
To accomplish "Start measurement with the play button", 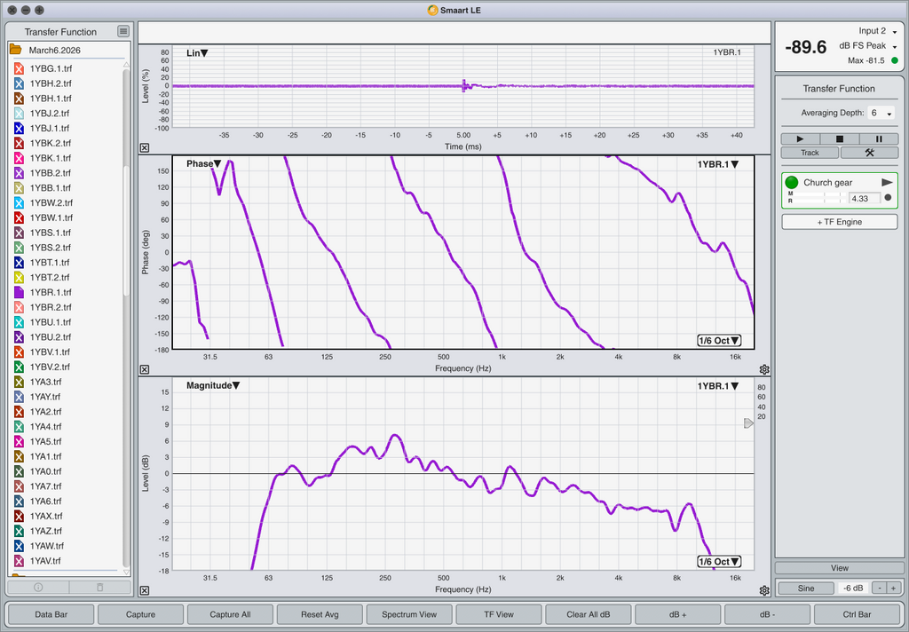I will (801, 138).
